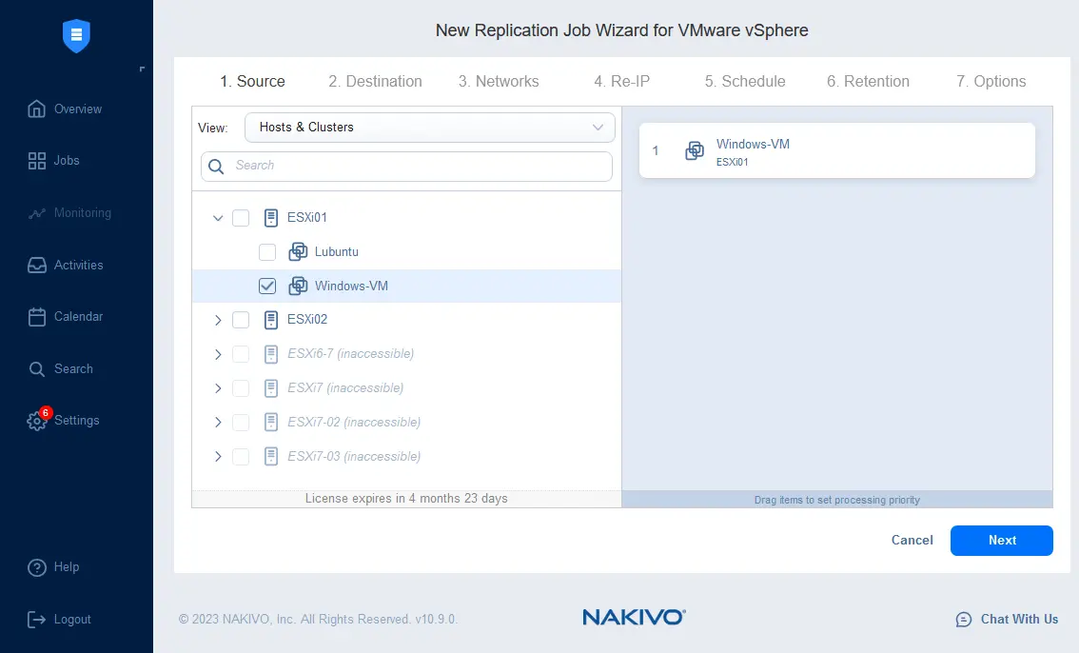Open the Monitoring graph icon

coord(36,213)
